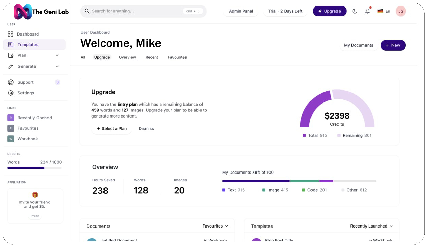428x248 pixels.
Task: Click the Recently Opened R icon
Action: 11,118
